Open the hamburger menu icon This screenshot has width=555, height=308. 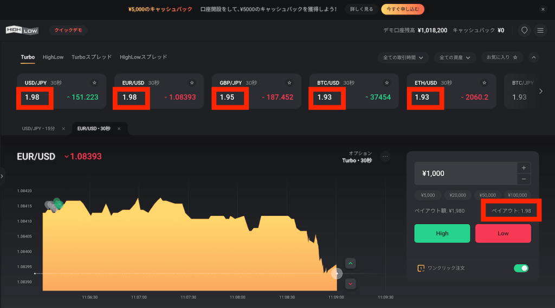pyautogui.click(x=540, y=30)
